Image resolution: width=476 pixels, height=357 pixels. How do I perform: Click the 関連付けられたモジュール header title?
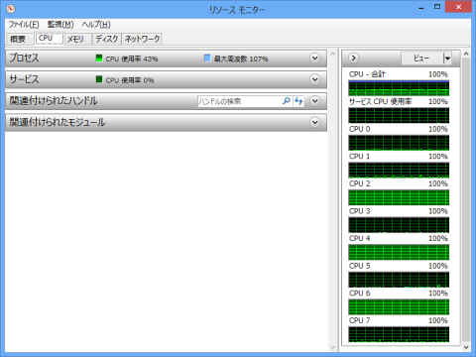[x=58, y=122]
